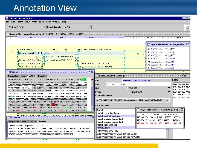Image resolution: width=197 pixels, height=148 pixels.
Task: Click the DNA helix icon in the toolbar
Action: (x=188, y=28)
